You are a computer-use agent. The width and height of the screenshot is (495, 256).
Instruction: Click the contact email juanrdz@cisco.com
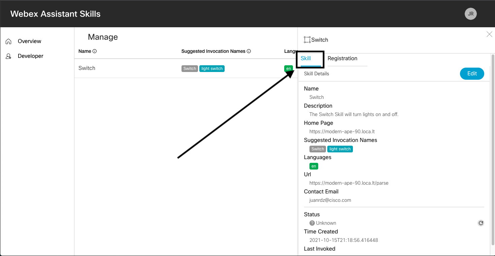pos(330,200)
